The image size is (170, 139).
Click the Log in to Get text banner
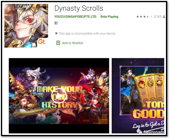click(x=148, y=125)
